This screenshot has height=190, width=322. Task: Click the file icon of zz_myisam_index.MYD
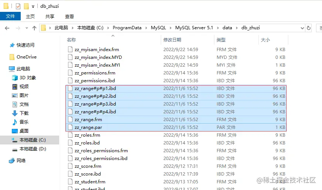(70, 57)
